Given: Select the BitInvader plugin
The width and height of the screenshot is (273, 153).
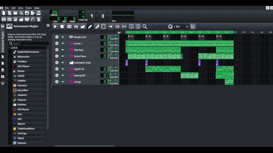Looking at the screenshot, I should click(x=29, y=57).
